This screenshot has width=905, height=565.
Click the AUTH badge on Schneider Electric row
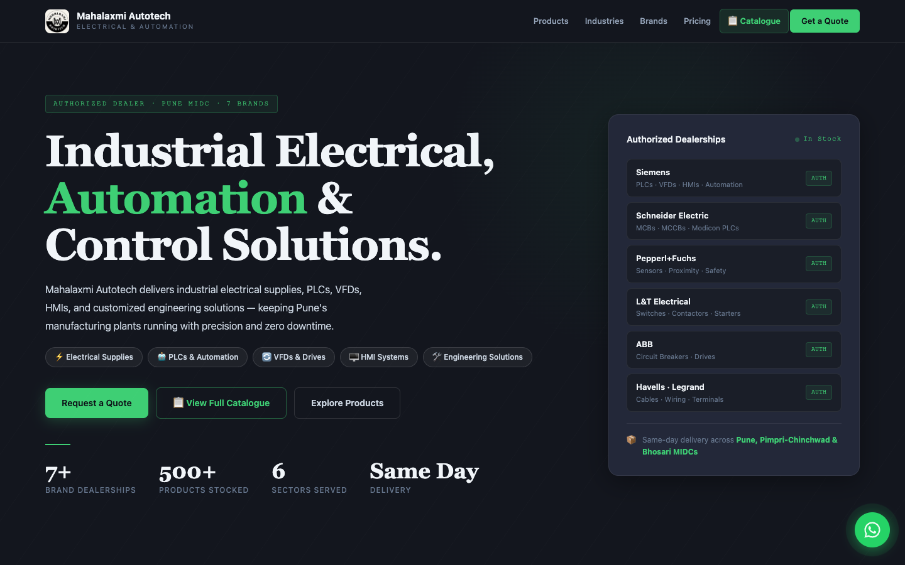coord(819,221)
